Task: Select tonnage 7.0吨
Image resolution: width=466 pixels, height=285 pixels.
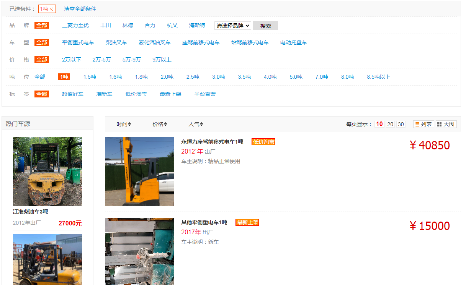Action: pyautogui.click(x=322, y=77)
